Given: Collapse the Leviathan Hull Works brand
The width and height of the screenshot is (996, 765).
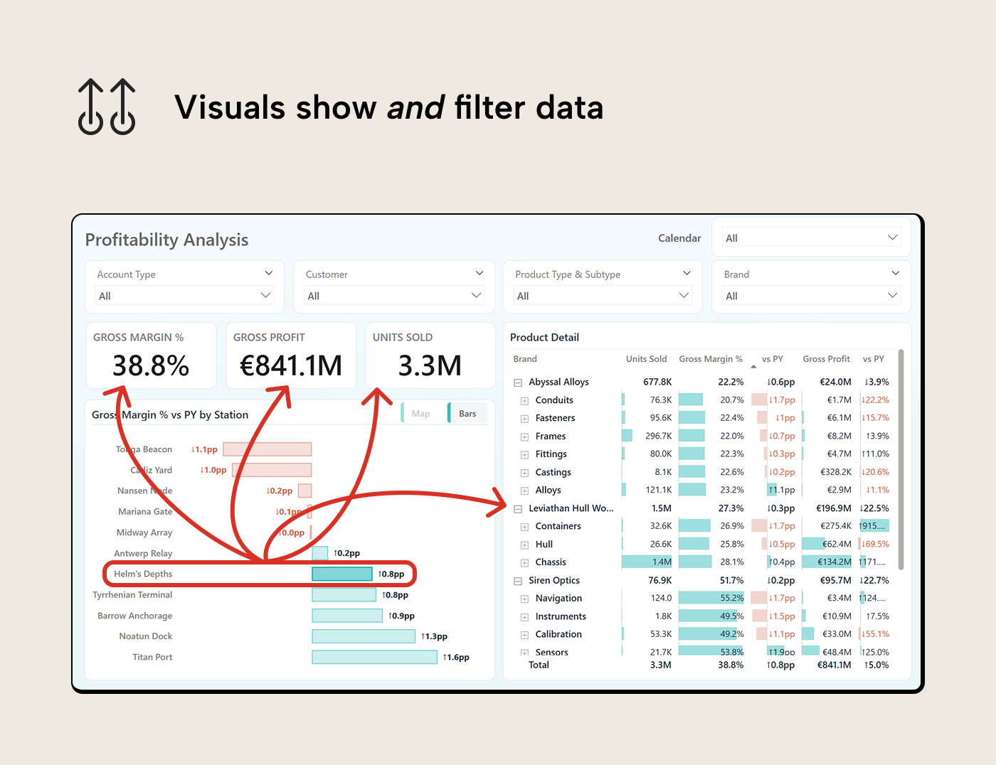Looking at the screenshot, I should [517, 508].
